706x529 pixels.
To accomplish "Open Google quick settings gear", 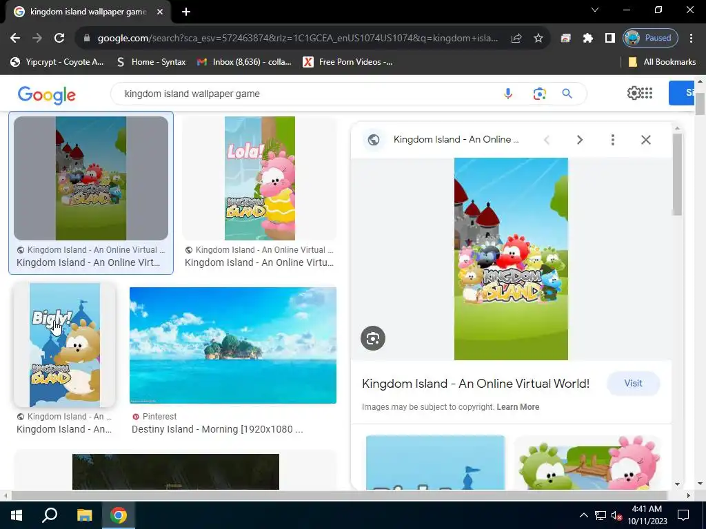I will coord(634,93).
